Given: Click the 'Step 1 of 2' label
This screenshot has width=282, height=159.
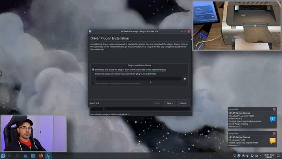Looking at the screenshot, I should pyautogui.click(x=94, y=103).
